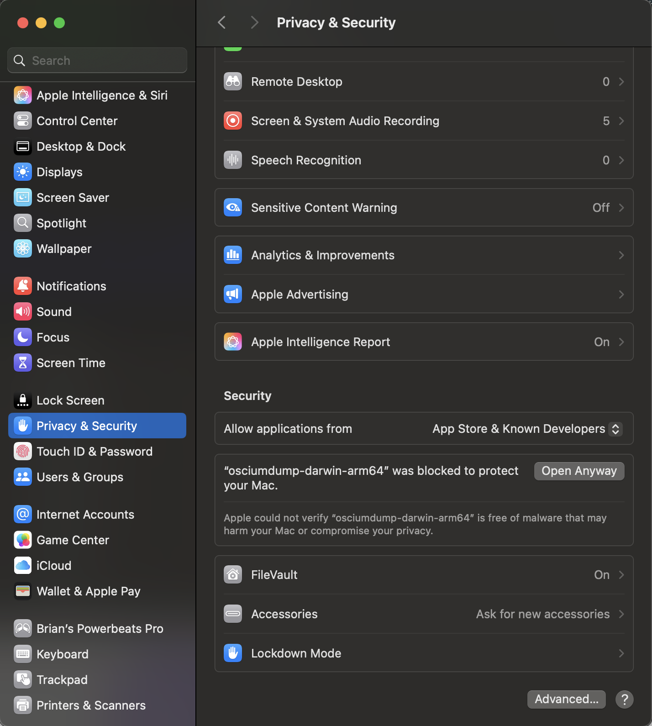Click the Notifications bell icon
The image size is (652, 726).
pyautogui.click(x=23, y=286)
